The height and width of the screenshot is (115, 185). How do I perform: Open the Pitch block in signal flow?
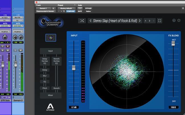pyautogui.click(x=45, y=88)
